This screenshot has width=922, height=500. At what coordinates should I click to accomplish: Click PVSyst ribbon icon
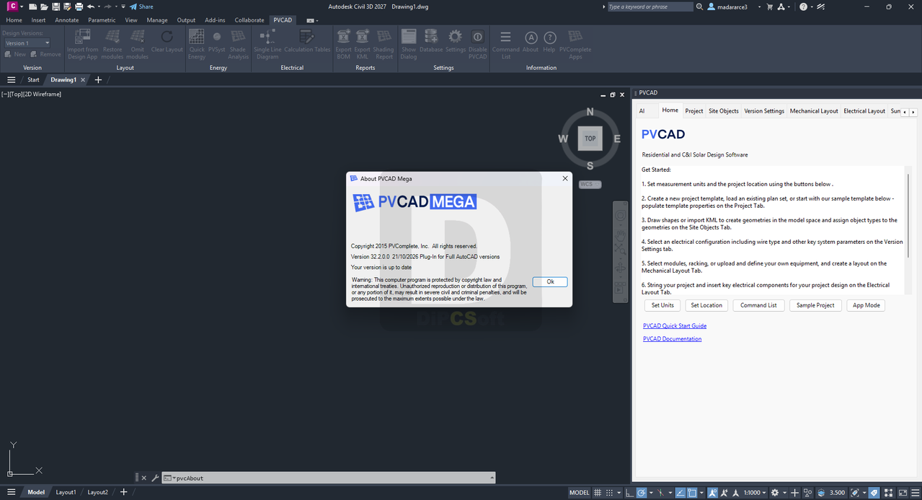(217, 40)
